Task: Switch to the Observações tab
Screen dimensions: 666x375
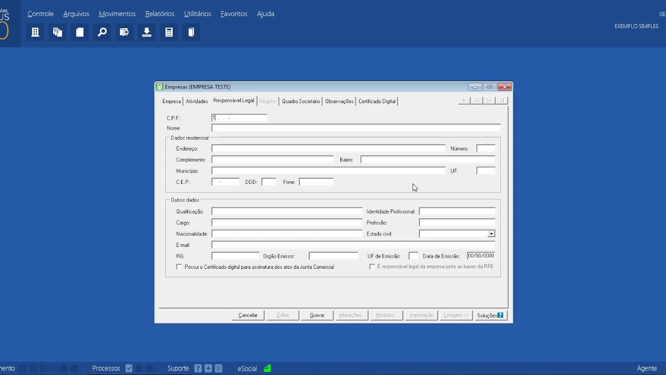Action: pyautogui.click(x=339, y=101)
